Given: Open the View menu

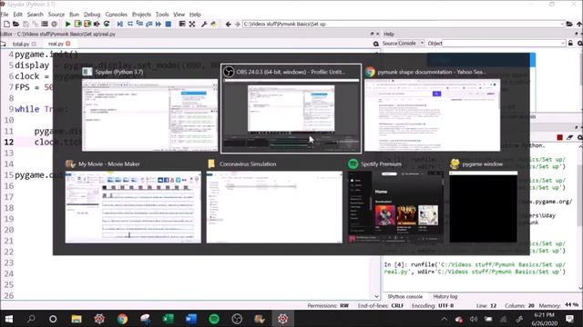Looking at the screenshot, I should click(x=179, y=15).
